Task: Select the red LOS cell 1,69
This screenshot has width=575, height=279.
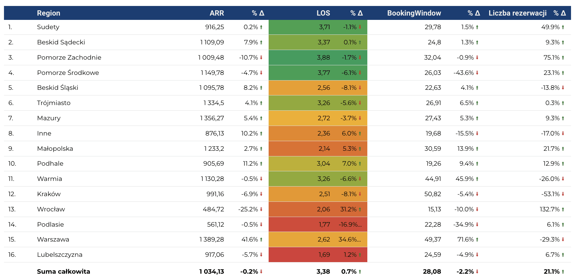Action: point(324,255)
